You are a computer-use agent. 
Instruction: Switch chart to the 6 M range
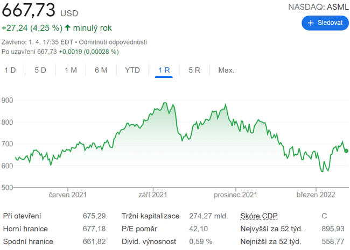(x=101, y=70)
